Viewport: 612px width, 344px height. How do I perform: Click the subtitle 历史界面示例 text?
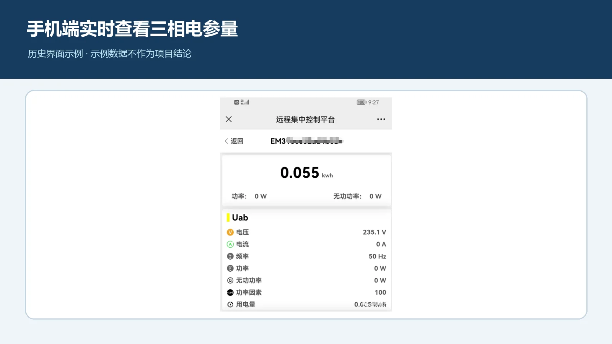tap(55, 54)
